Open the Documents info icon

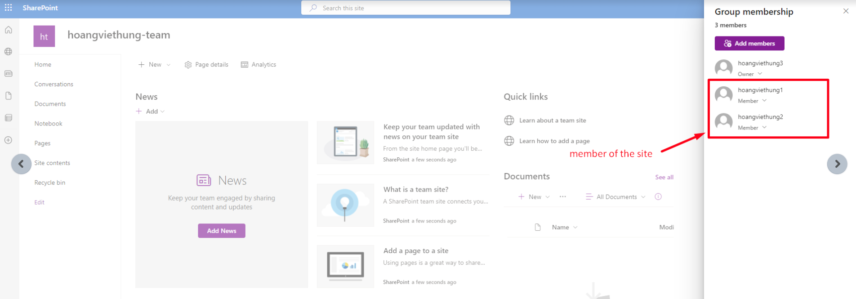click(658, 196)
